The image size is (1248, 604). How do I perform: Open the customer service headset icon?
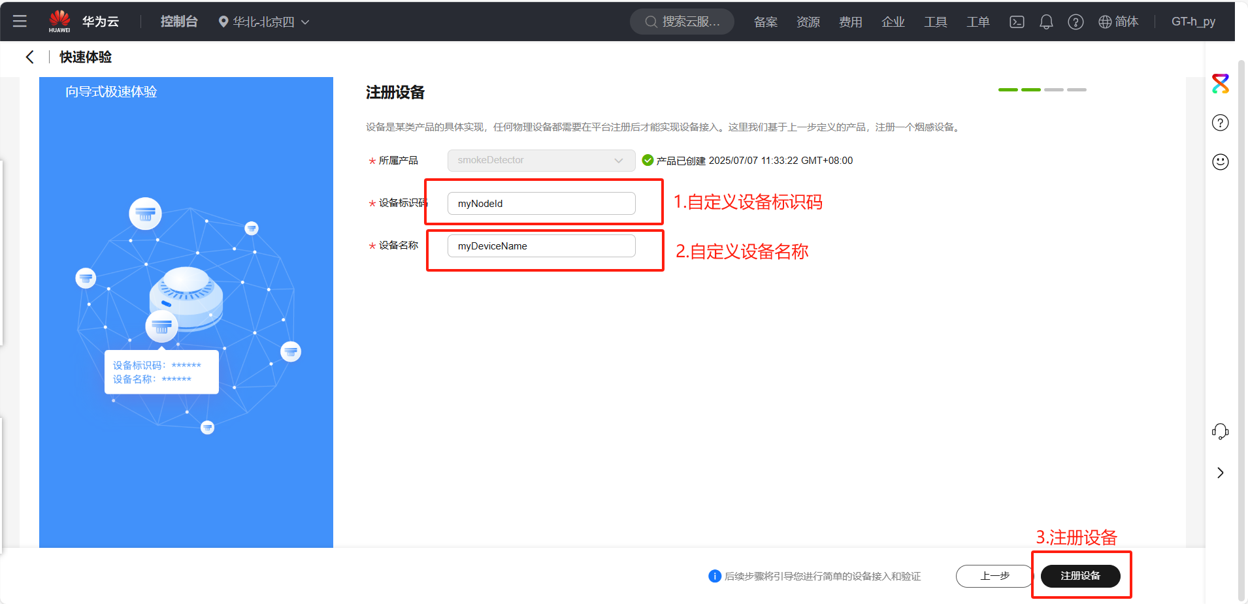point(1220,432)
